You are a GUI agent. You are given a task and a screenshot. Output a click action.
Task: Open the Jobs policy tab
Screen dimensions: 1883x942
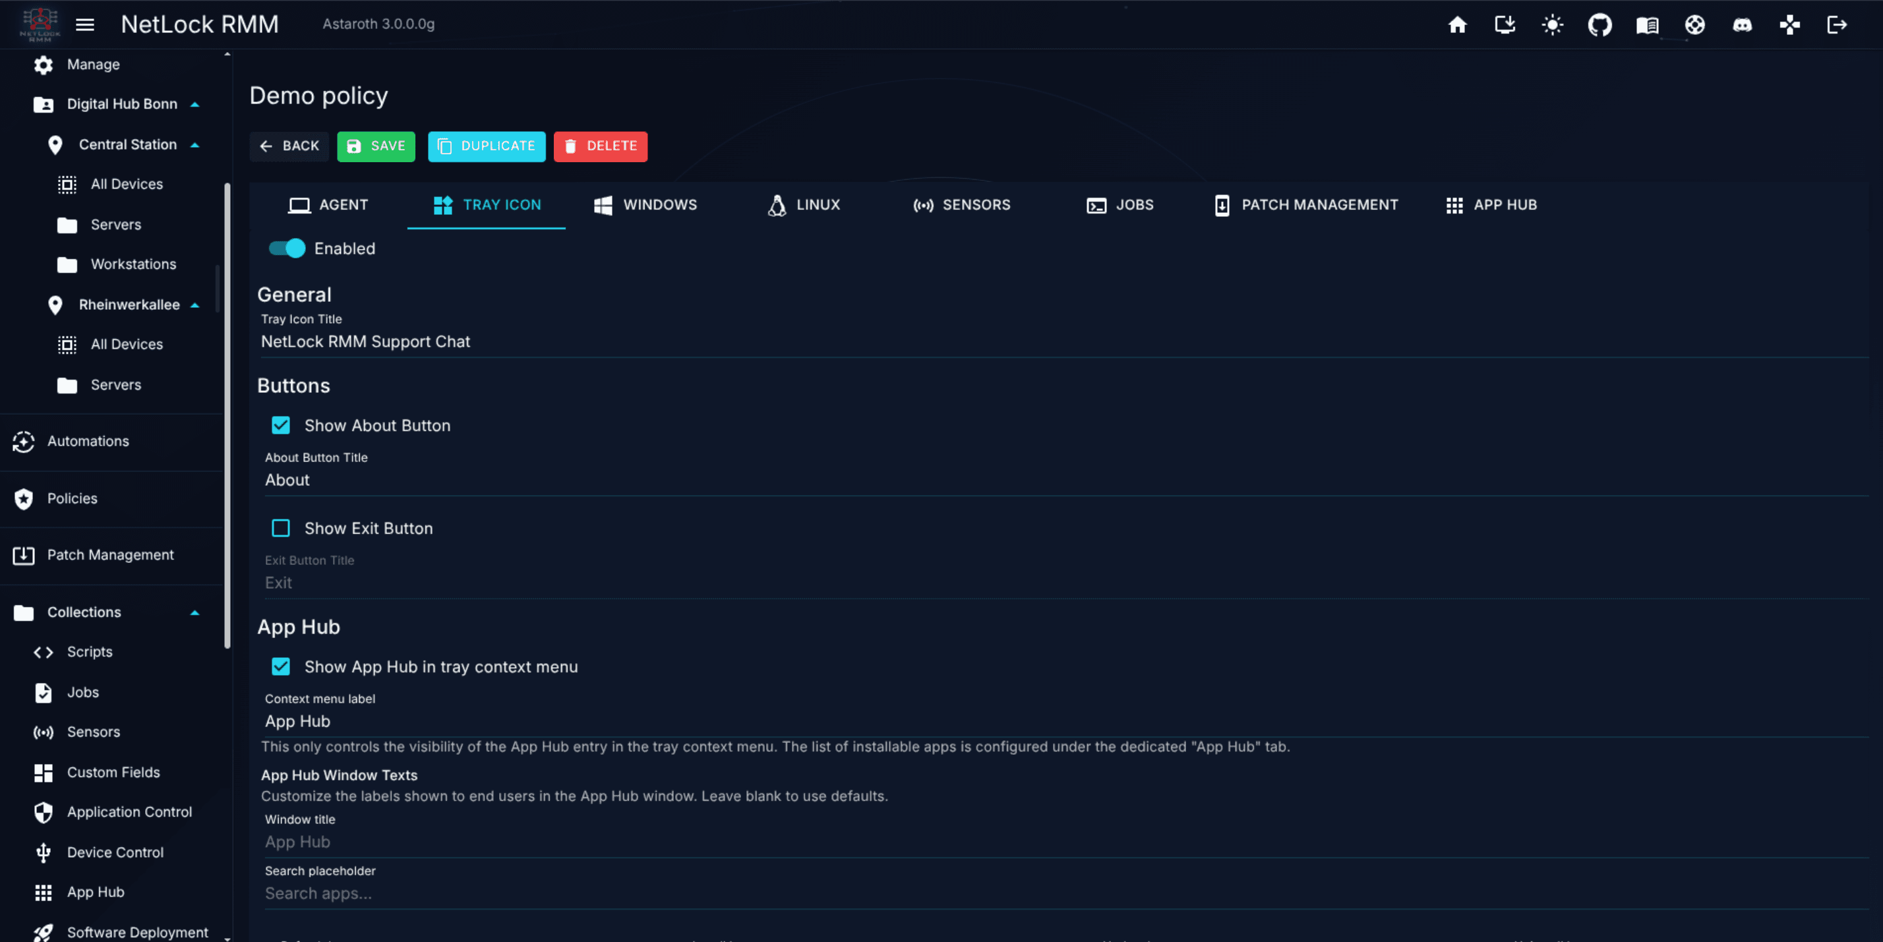coord(1120,206)
